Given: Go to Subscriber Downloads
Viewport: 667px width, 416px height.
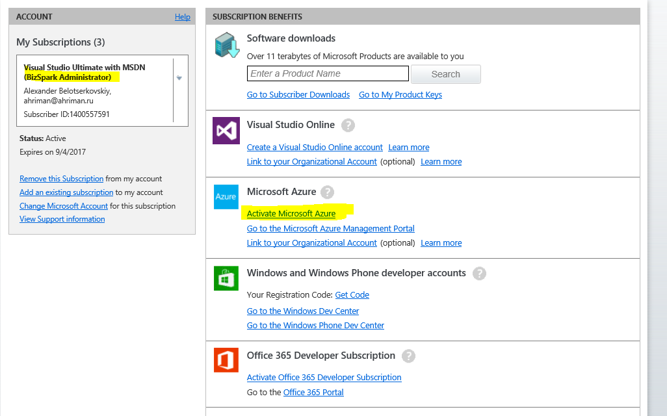Looking at the screenshot, I should pyautogui.click(x=298, y=95).
